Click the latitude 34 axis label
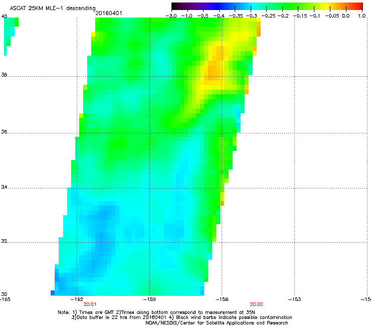The width and height of the screenshot is (371, 326). 4,187
